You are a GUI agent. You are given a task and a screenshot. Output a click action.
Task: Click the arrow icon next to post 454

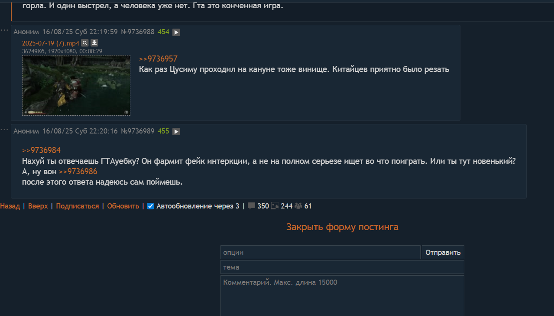pyautogui.click(x=176, y=32)
